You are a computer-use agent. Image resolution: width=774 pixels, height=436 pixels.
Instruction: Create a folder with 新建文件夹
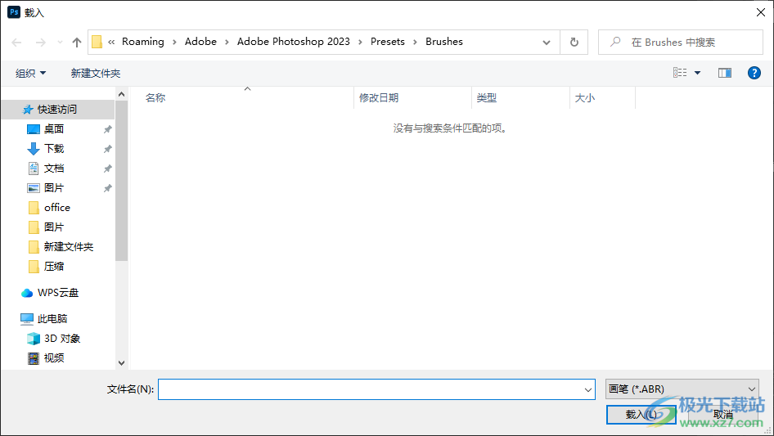point(95,73)
